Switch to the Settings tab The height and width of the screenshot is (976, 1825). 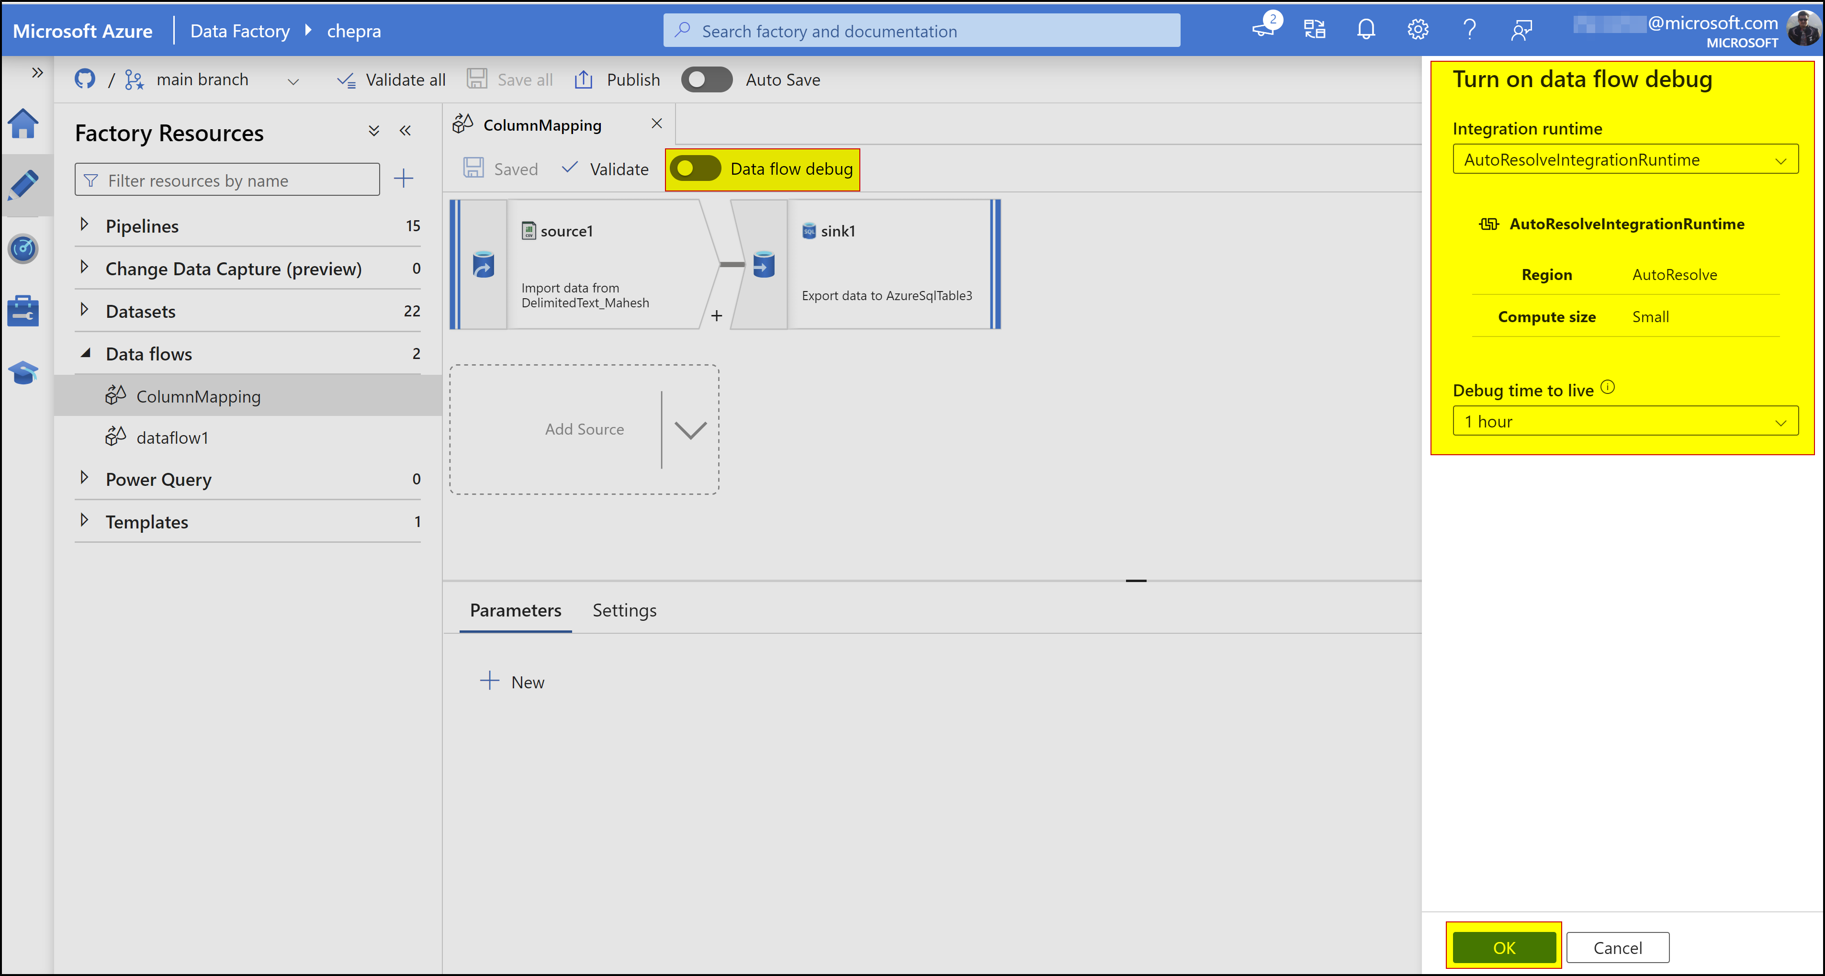coord(623,610)
